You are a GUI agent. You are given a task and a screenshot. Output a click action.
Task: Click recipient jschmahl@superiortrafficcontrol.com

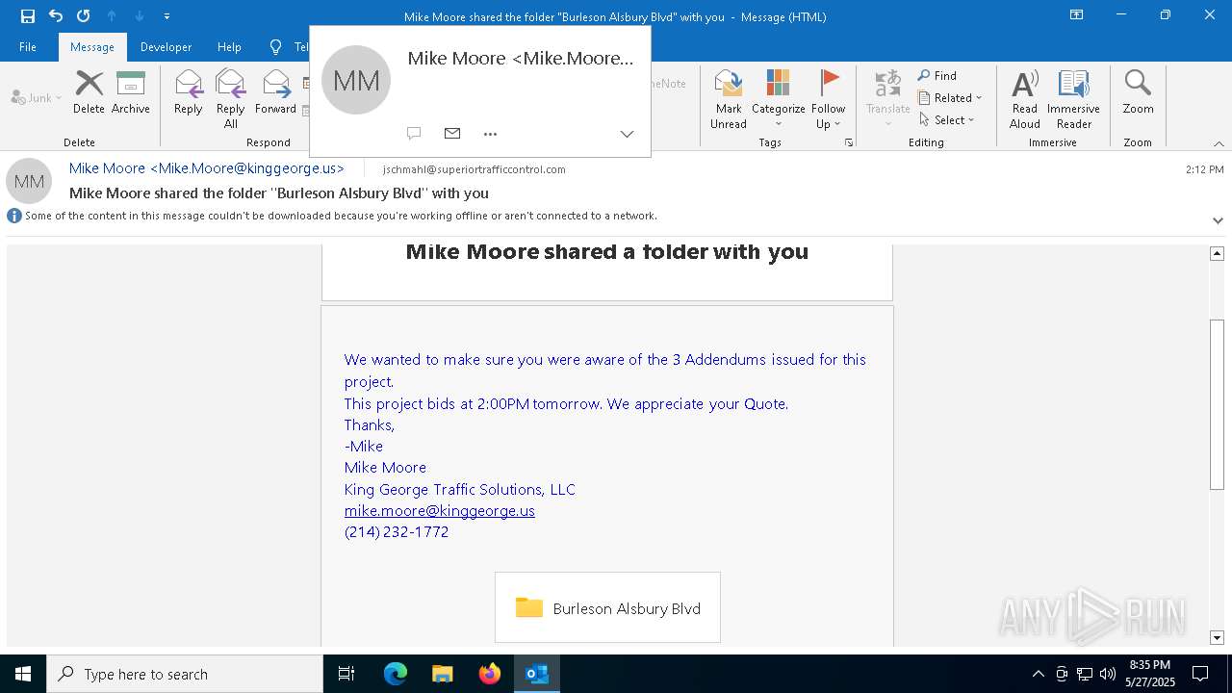tap(475, 169)
